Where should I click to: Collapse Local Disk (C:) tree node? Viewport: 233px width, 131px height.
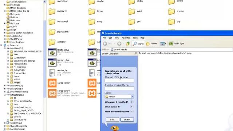pyautogui.click(x=5, y=48)
